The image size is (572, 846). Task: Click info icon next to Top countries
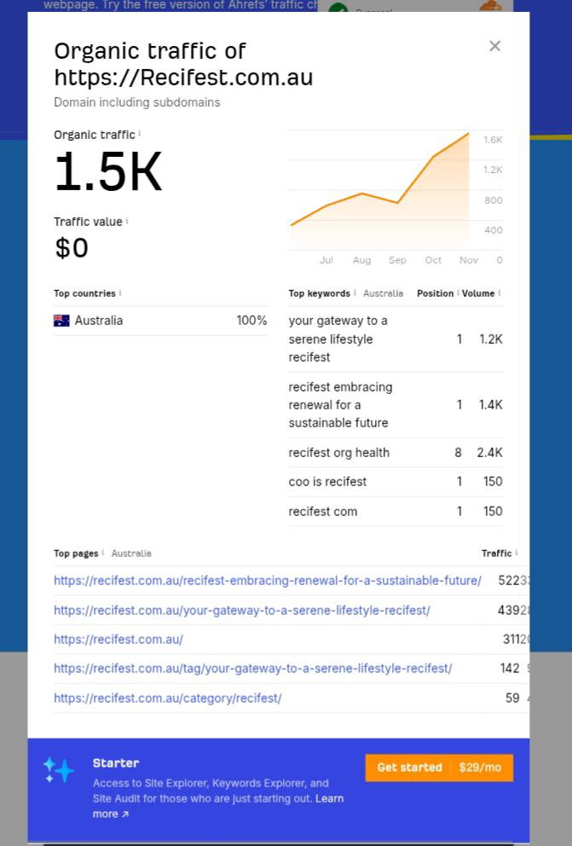pyautogui.click(x=120, y=293)
